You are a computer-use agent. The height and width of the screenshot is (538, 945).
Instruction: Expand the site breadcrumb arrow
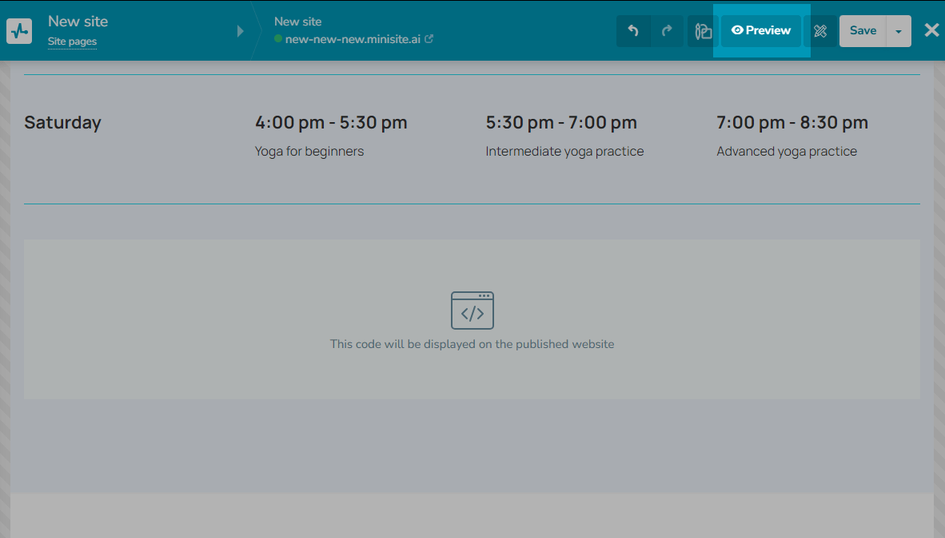(241, 30)
